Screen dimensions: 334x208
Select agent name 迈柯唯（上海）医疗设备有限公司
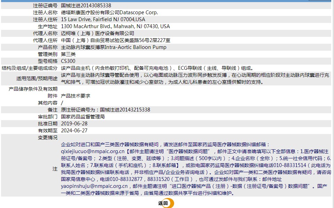[98, 33]
